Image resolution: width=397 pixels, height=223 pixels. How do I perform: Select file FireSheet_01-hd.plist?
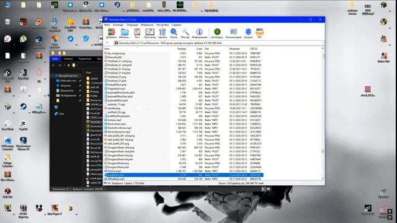tap(118, 73)
